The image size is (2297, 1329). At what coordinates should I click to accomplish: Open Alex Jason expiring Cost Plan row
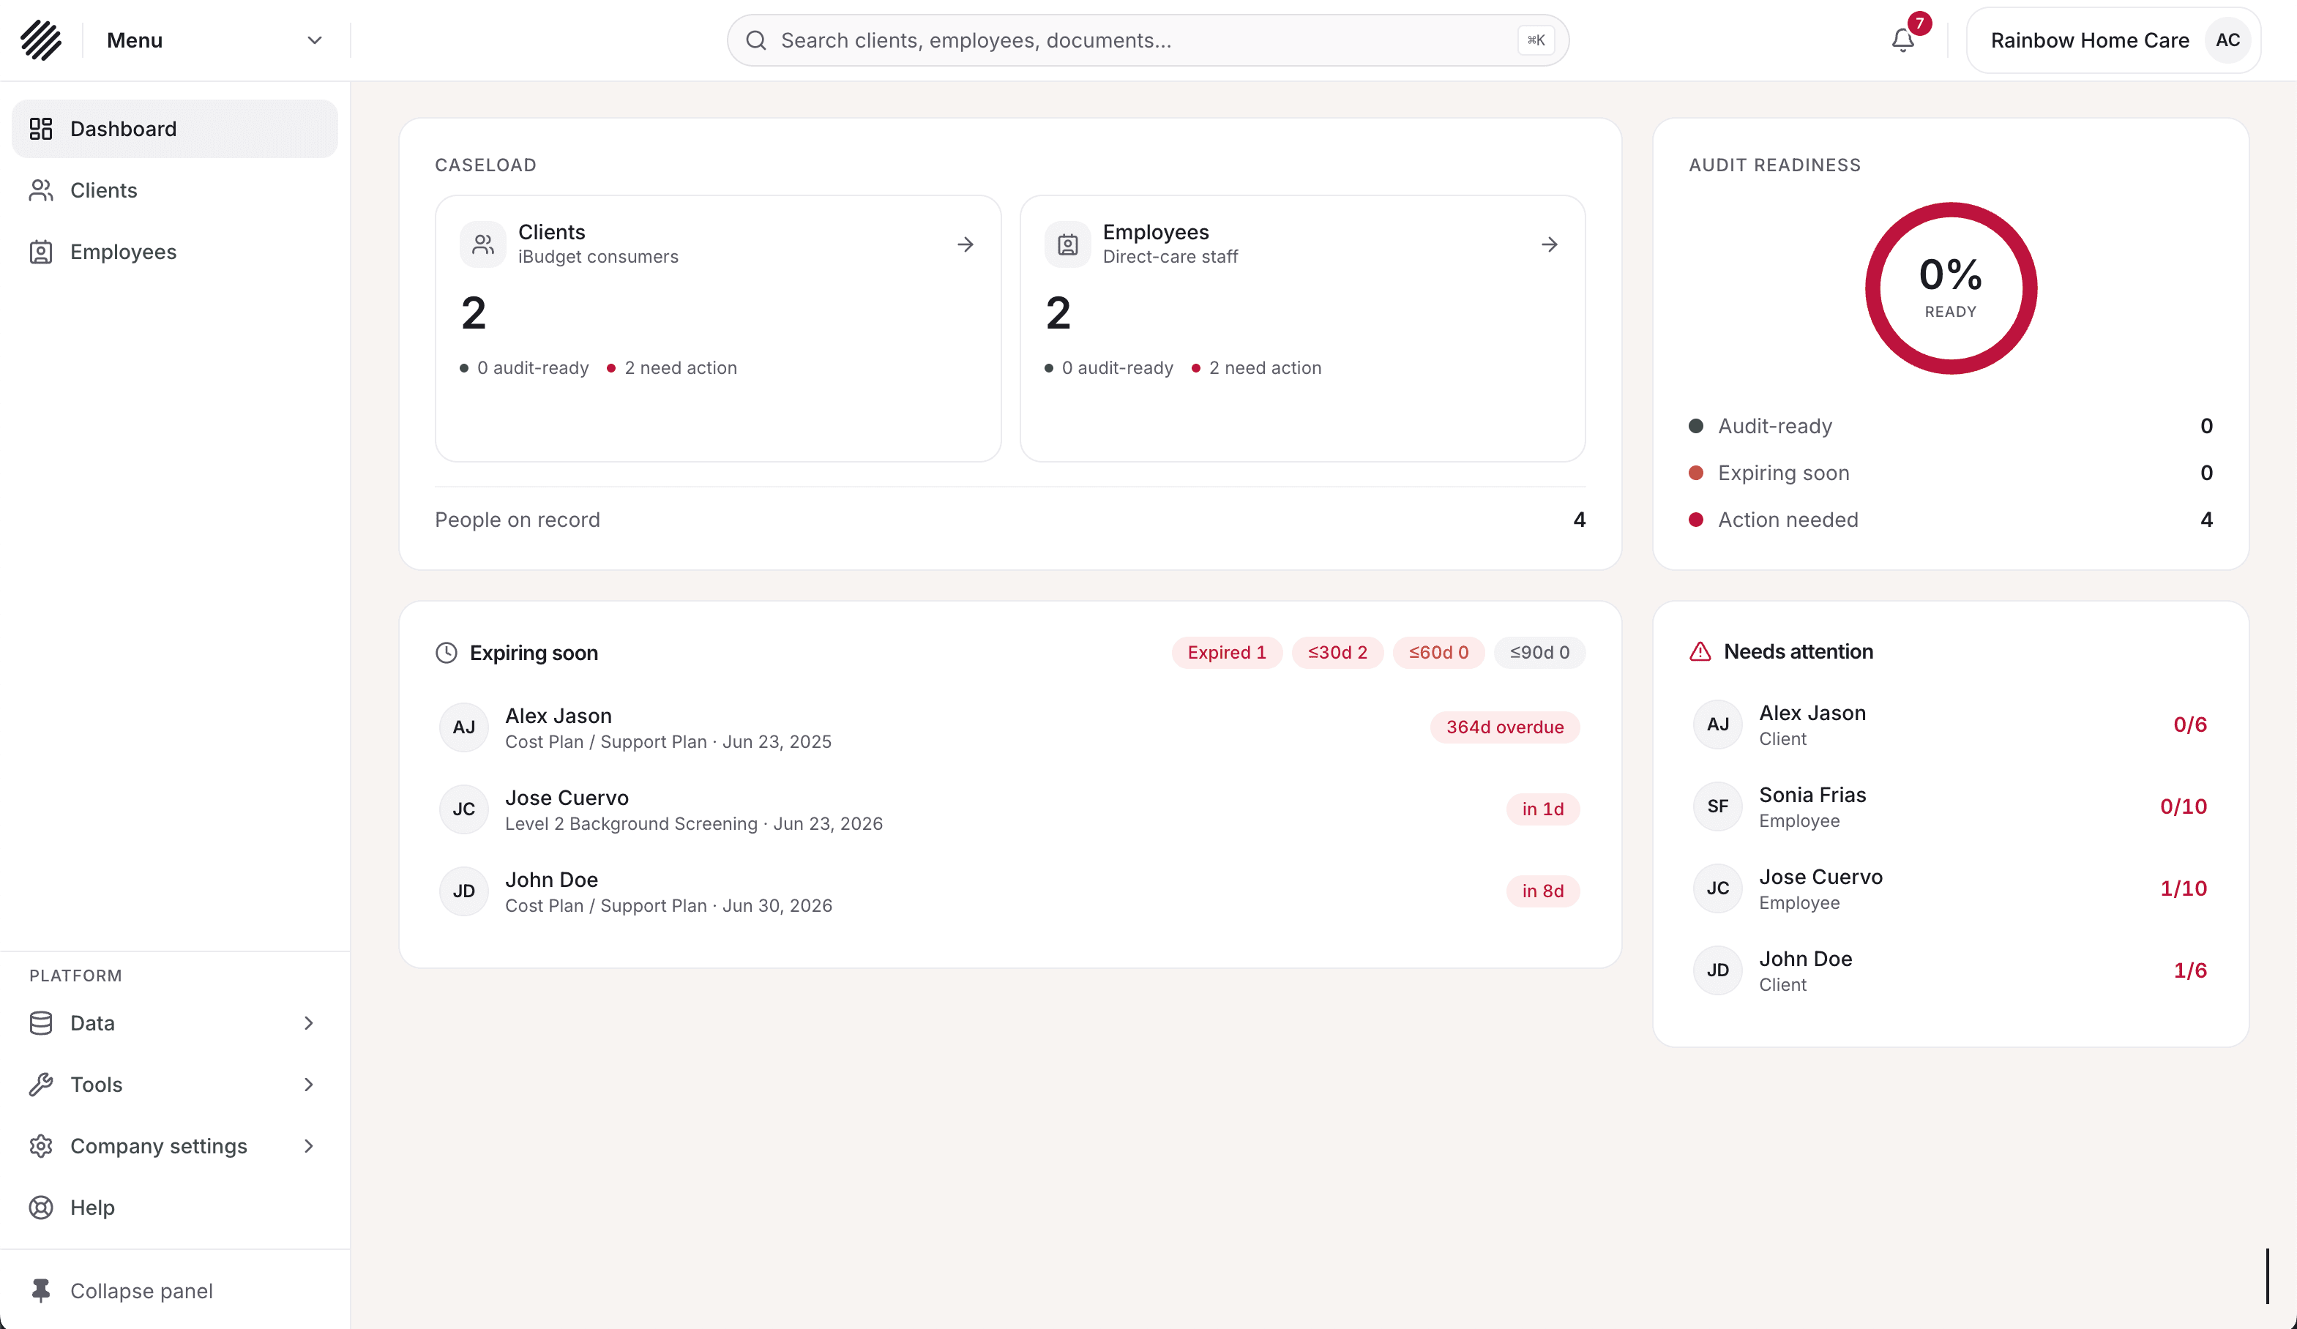point(1010,727)
